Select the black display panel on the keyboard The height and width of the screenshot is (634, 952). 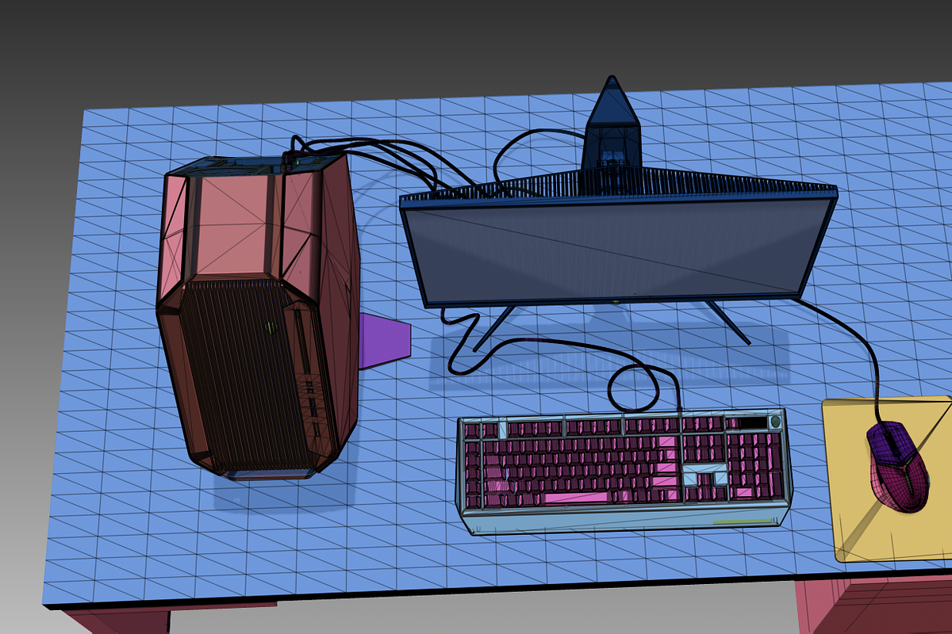[753, 423]
